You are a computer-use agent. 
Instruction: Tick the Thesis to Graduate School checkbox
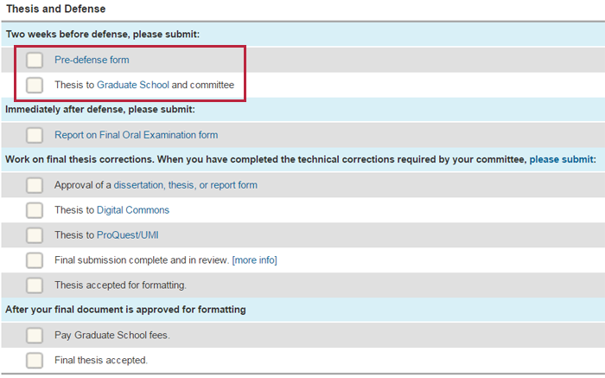click(x=35, y=85)
